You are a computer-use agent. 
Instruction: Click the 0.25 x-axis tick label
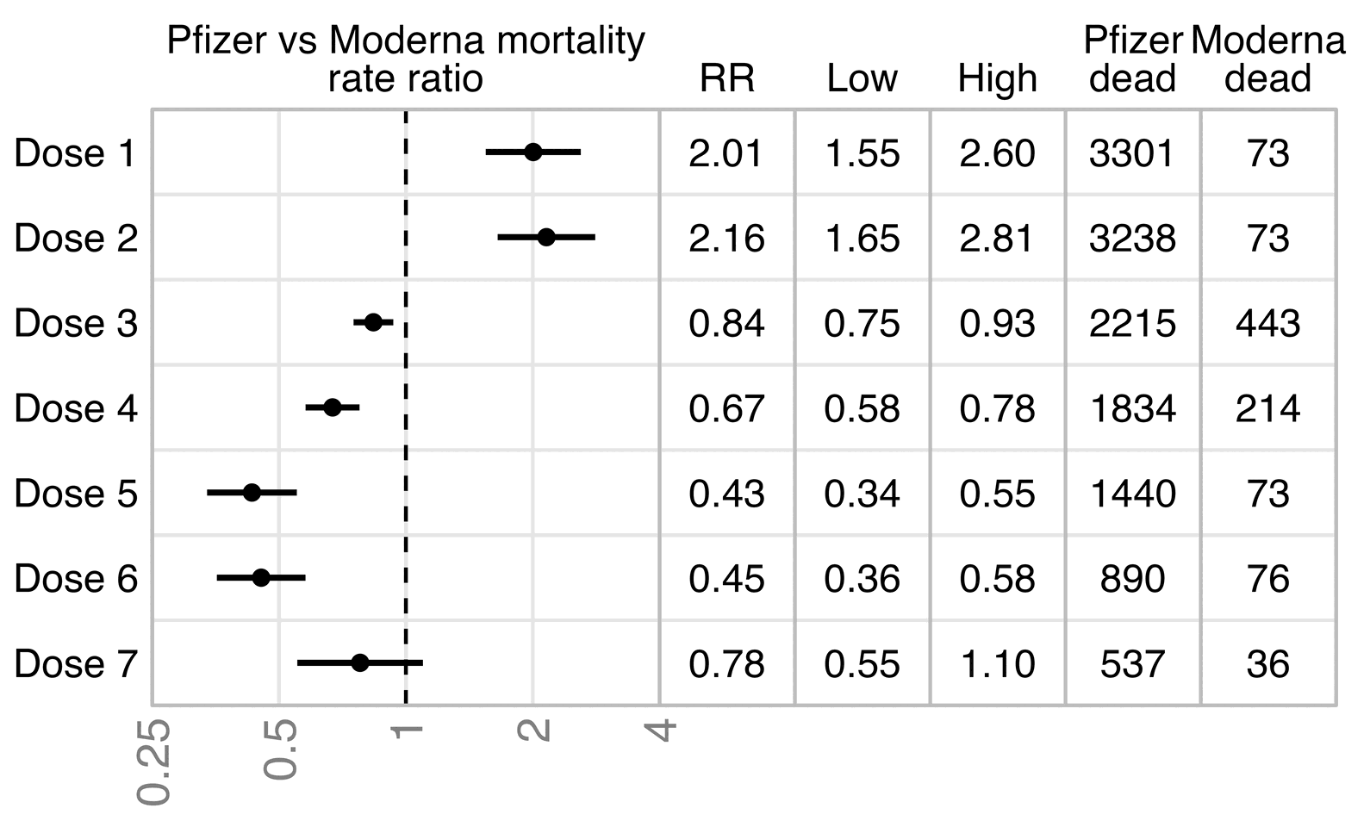(155, 762)
